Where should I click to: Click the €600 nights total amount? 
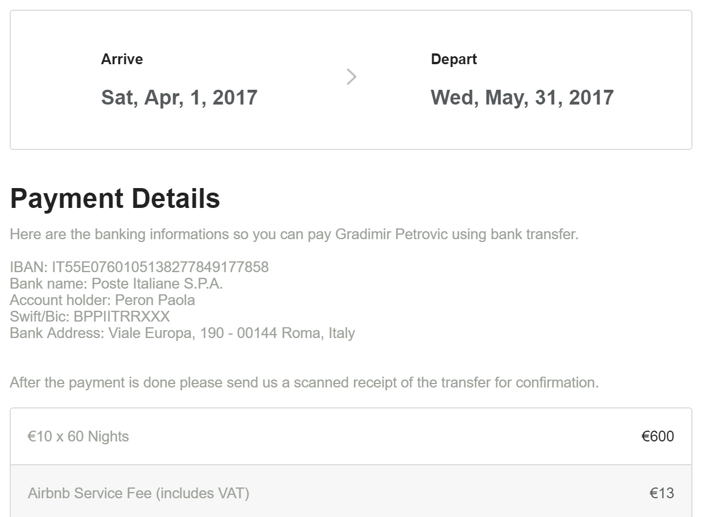coord(657,436)
